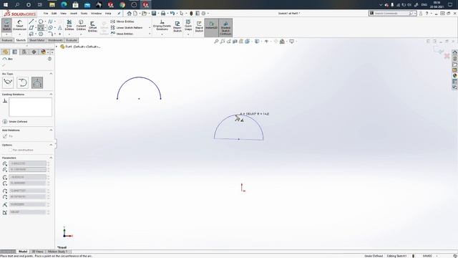Screen dimensions: 458x258
Task: Open the Window menu
Action: [96, 14]
